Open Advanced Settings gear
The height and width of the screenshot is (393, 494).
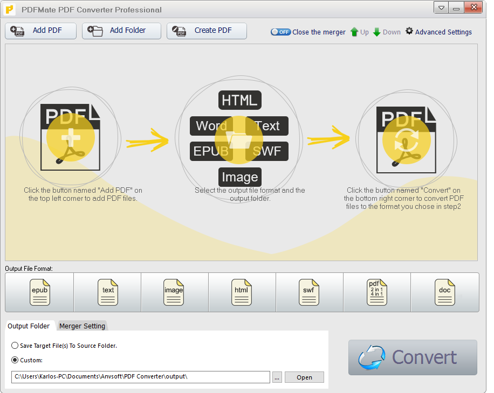pyautogui.click(x=438, y=32)
